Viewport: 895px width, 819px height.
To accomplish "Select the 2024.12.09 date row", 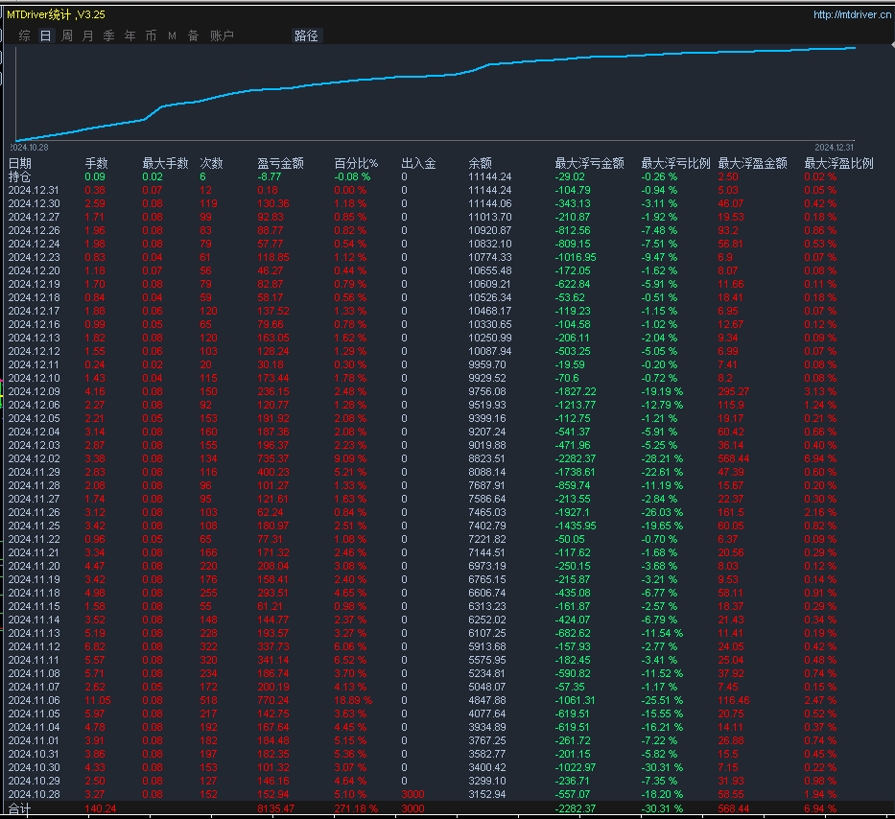I will point(34,391).
